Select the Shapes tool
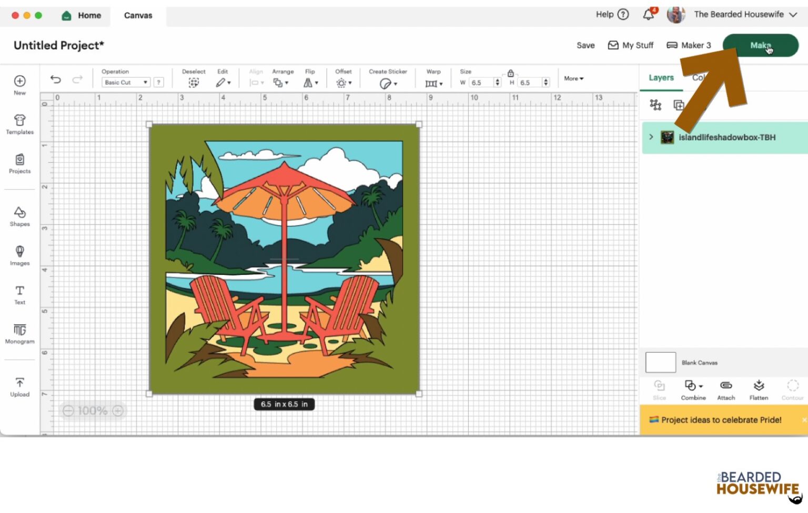The height and width of the screenshot is (513, 808). click(19, 216)
